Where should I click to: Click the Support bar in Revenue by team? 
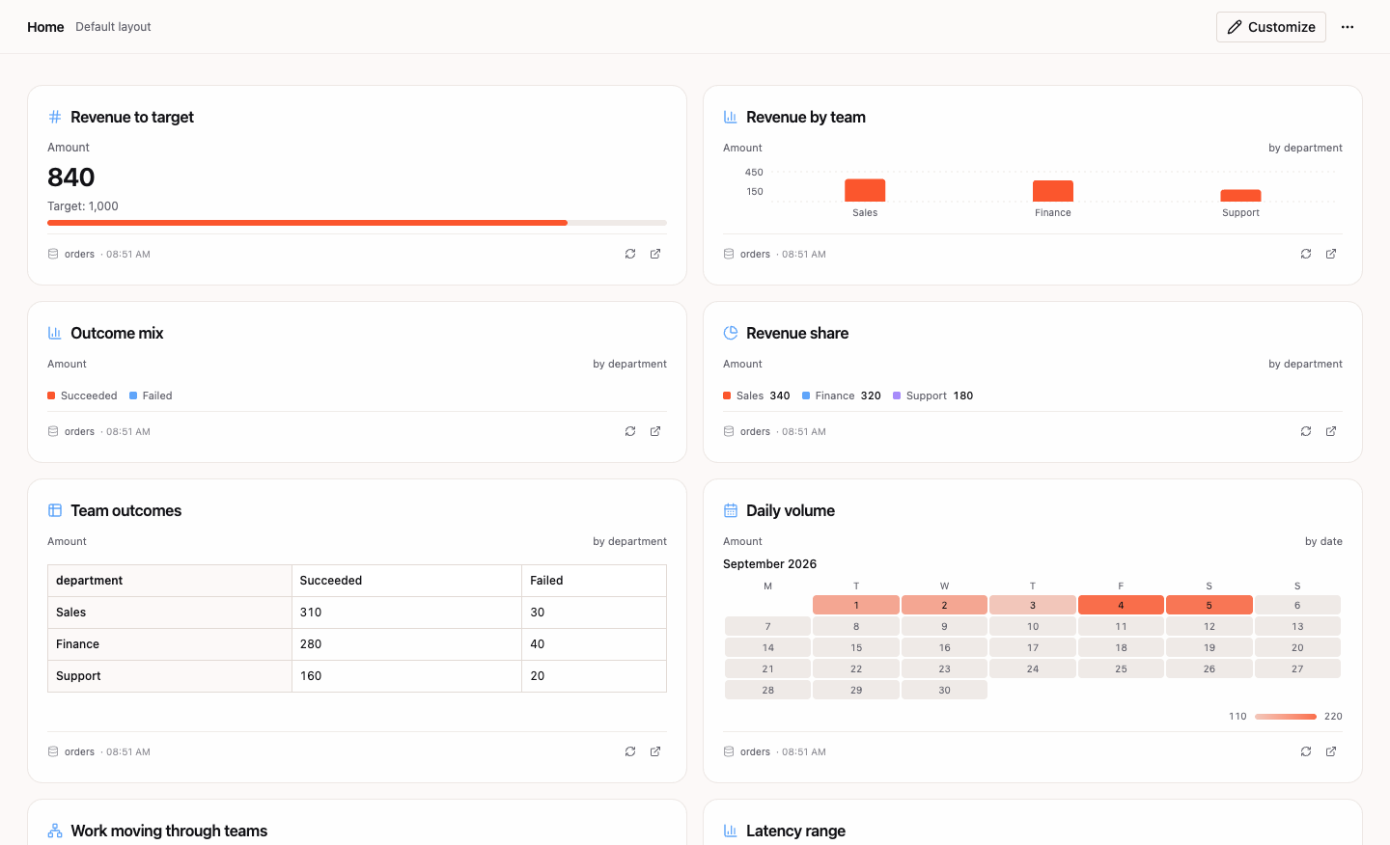tap(1240, 196)
